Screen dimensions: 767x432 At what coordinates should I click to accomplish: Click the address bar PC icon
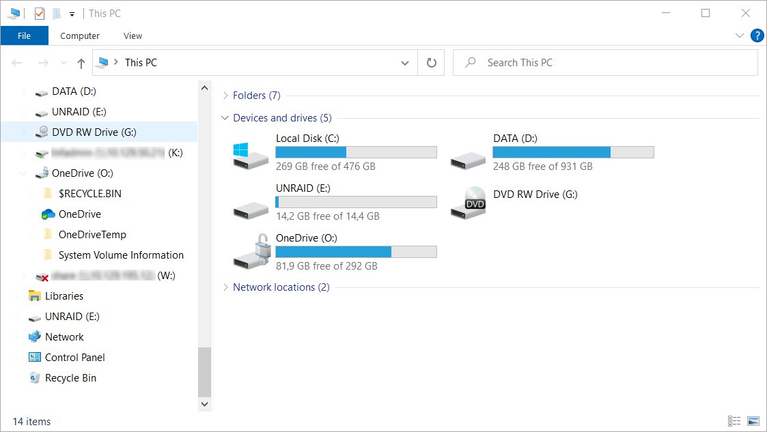(103, 62)
